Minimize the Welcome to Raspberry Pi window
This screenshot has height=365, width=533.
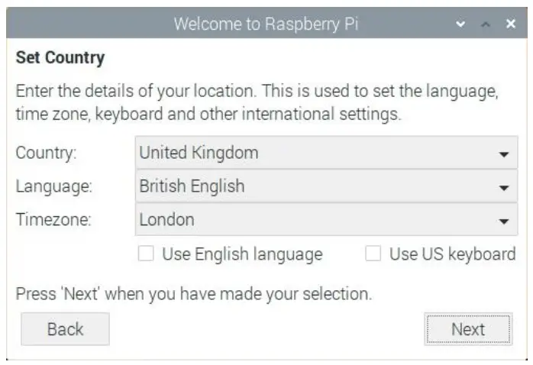click(460, 24)
